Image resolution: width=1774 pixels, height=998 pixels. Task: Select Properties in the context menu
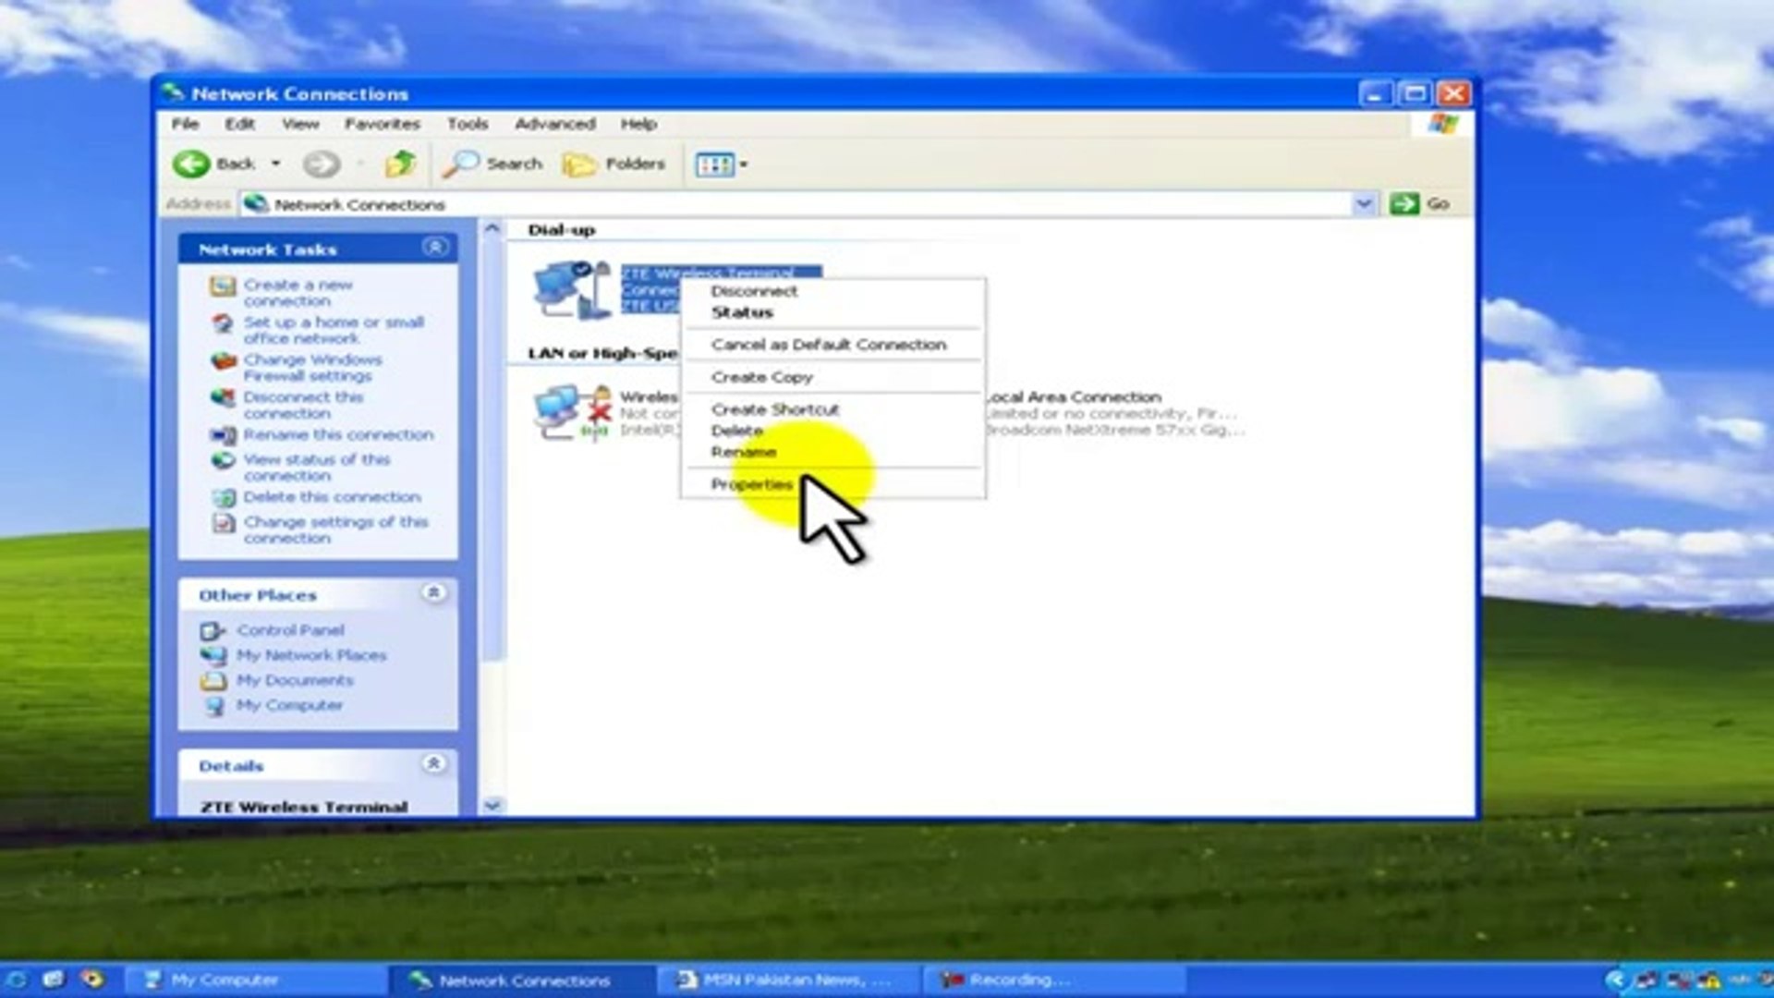point(751,484)
